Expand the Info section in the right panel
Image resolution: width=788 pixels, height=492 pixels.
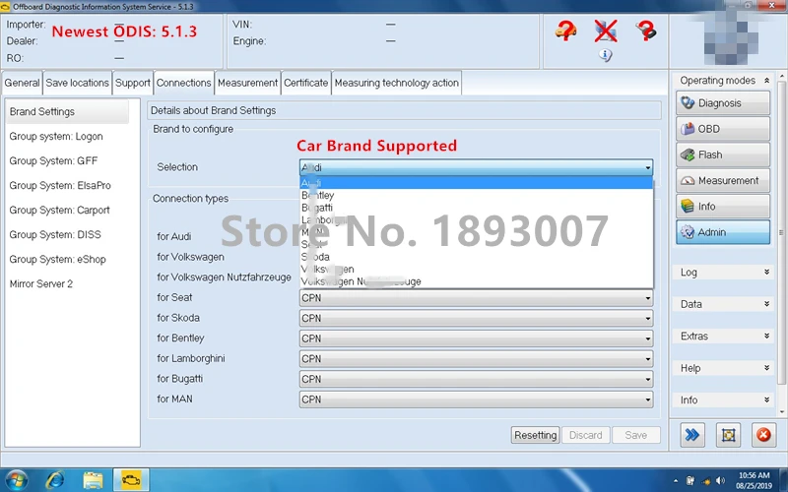766,400
